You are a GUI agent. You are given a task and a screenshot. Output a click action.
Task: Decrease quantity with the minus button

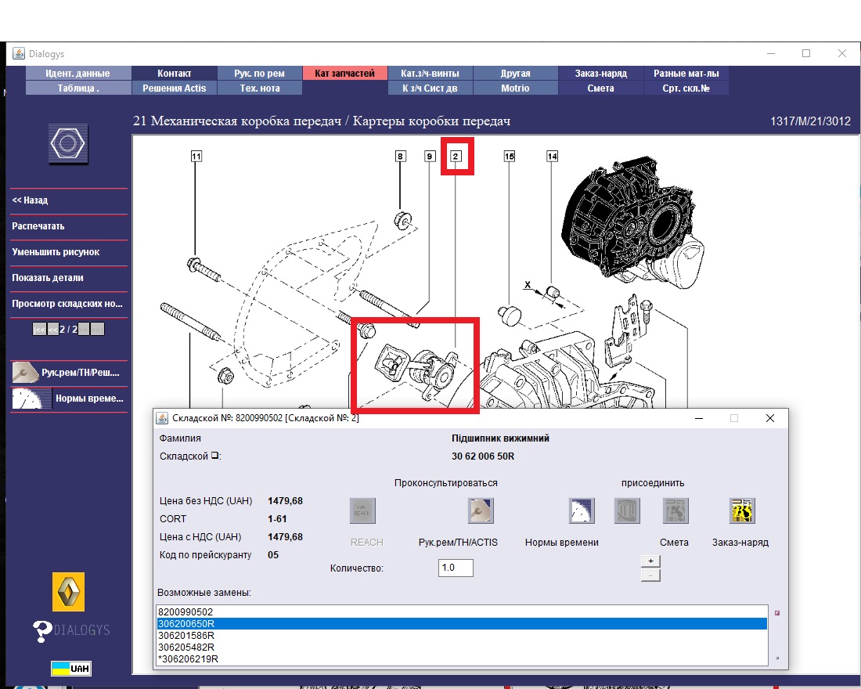(x=650, y=575)
